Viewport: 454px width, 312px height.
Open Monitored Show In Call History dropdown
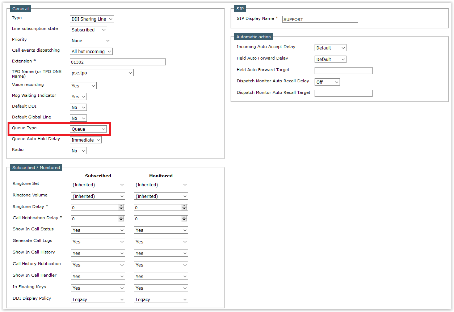click(x=161, y=253)
